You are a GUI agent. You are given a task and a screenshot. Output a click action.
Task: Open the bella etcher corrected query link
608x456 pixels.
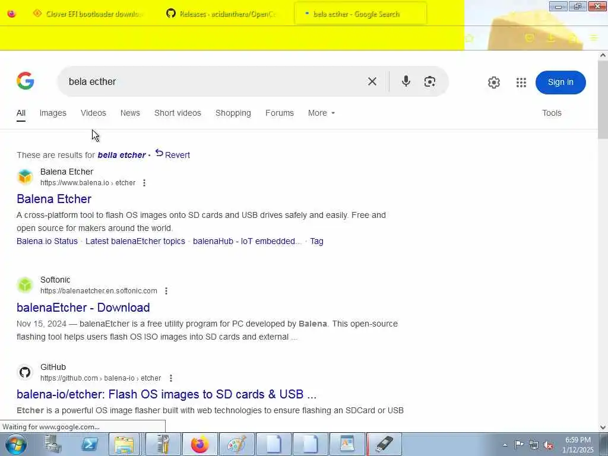point(121,155)
